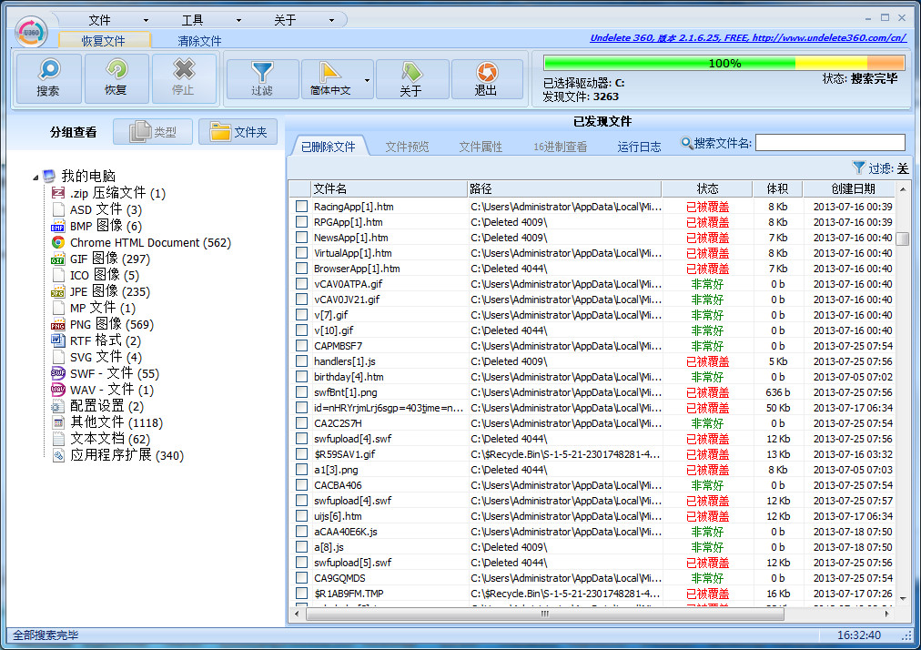Screen dimensions: 921x650
Task: Select checkbox for handlers[1].js
Action: [x=301, y=361]
